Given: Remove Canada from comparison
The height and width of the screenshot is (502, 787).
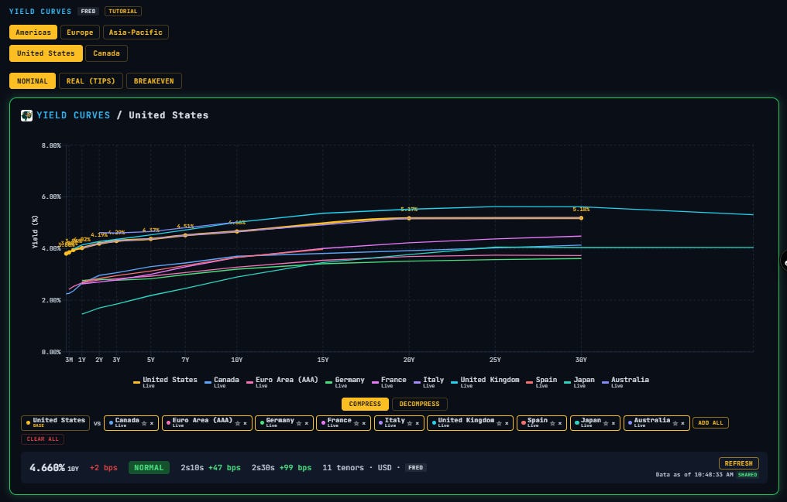Looking at the screenshot, I should (x=152, y=423).
